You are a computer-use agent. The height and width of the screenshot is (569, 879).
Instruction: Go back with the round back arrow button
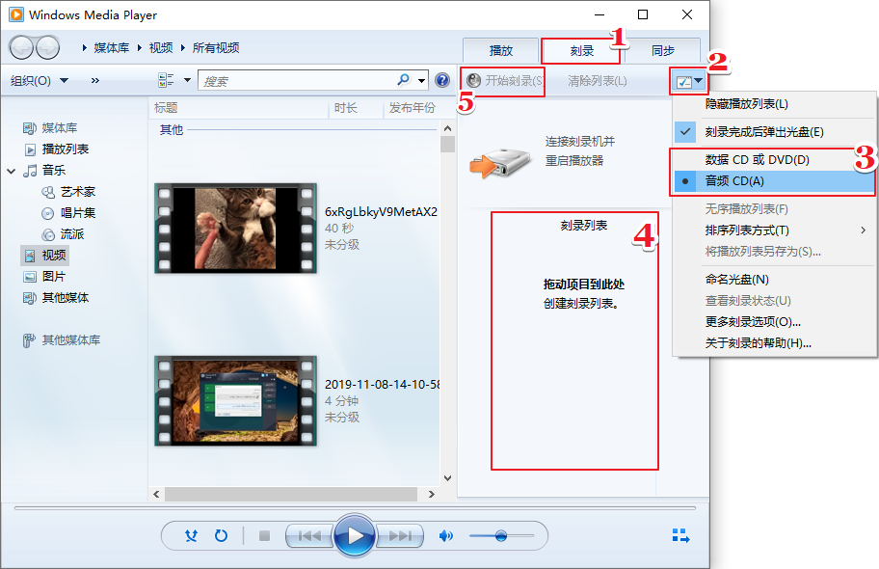click(22, 47)
